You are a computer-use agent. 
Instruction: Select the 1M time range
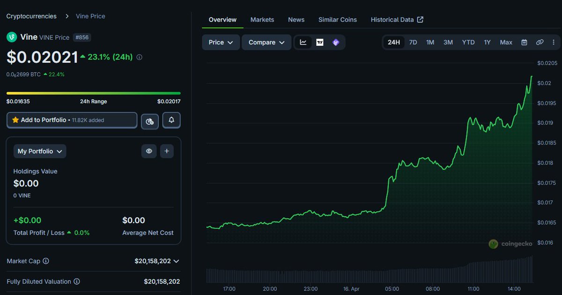(x=430, y=42)
